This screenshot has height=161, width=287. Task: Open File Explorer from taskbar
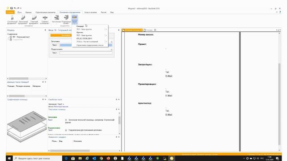coord(80,158)
